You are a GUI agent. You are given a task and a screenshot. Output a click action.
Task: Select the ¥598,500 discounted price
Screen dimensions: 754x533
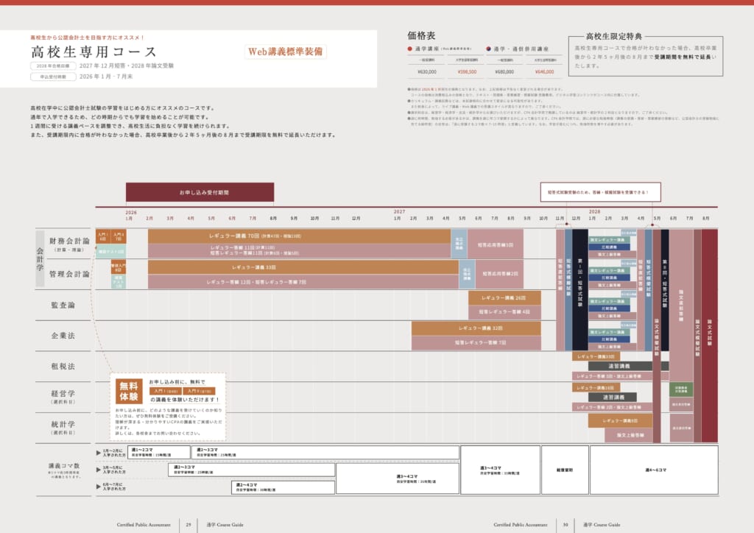pyautogui.click(x=466, y=71)
